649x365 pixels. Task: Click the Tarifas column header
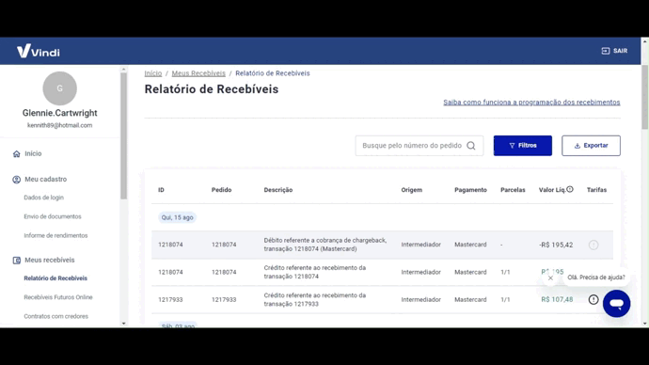(596, 190)
